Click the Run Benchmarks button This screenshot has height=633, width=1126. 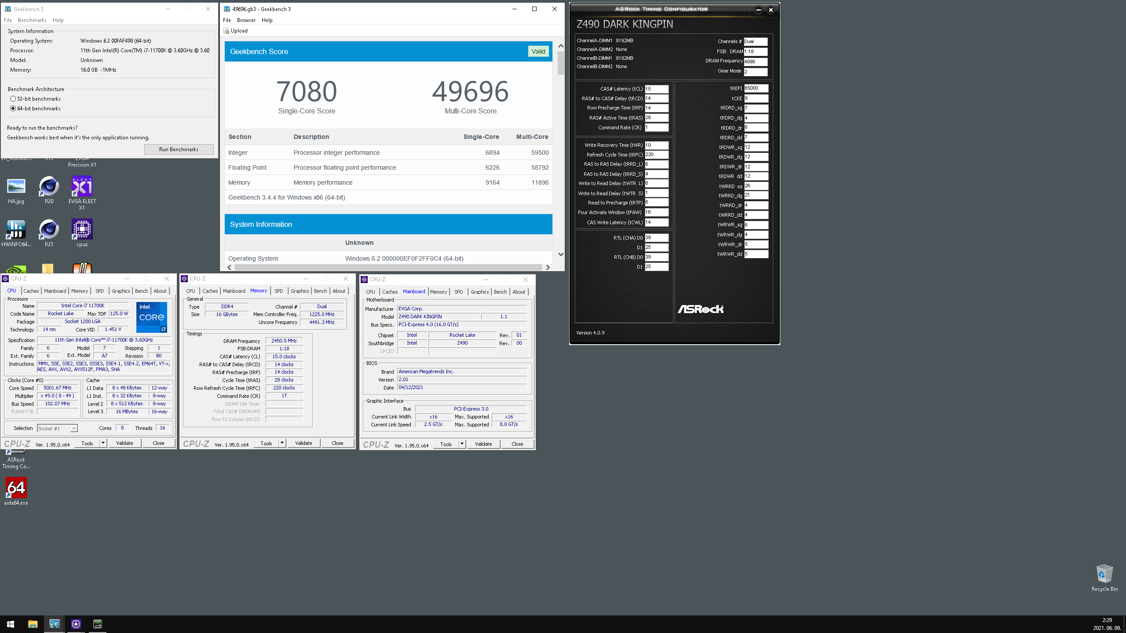(179, 149)
